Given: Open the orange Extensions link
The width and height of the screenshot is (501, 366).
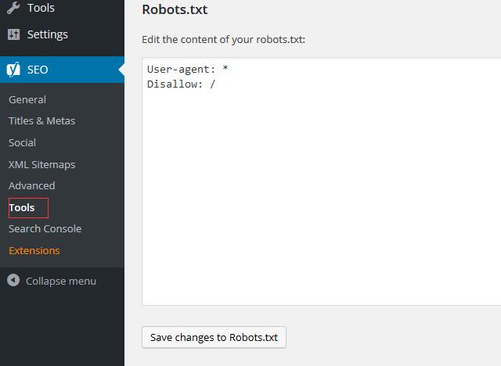Looking at the screenshot, I should click(34, 251).
